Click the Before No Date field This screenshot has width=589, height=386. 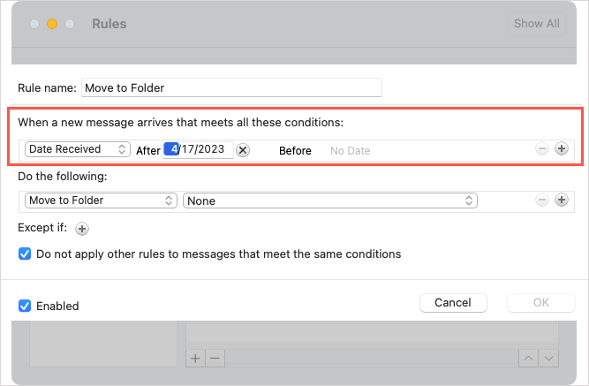coord(351,151)
